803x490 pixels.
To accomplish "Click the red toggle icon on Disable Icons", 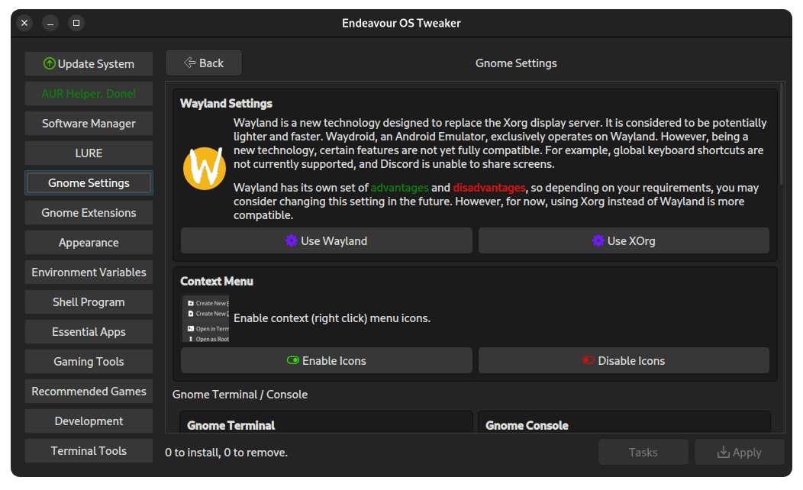I will click(x=589, y=360).
